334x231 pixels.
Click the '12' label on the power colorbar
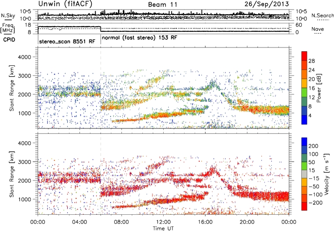tap(311, 98)
